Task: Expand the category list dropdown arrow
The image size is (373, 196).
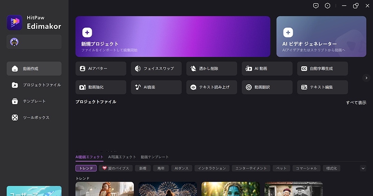Action: point(363,169)
